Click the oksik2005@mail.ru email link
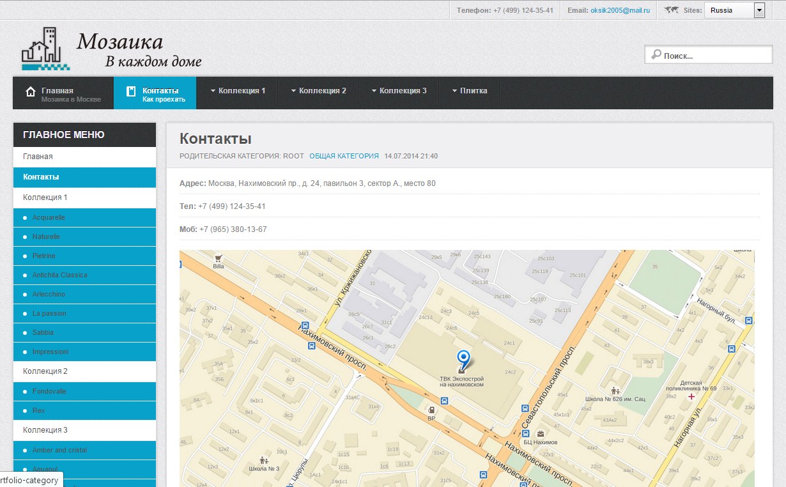786x487 pixels. 620,10
